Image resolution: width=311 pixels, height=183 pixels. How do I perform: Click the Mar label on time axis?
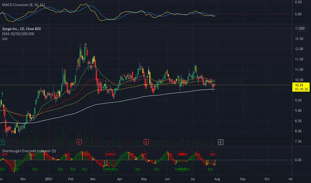(x=93, y=179)
